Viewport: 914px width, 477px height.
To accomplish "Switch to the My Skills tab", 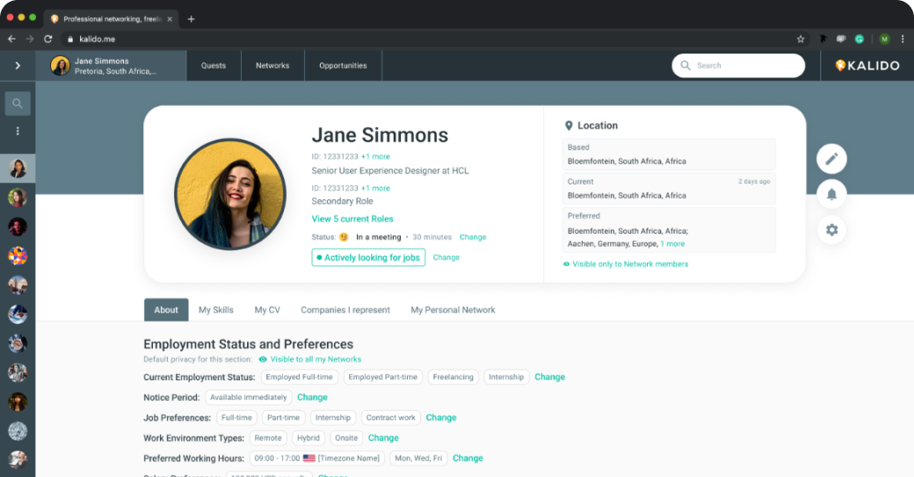I will (216, 310).
